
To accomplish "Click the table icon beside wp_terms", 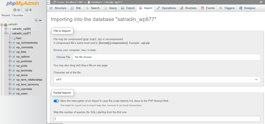I will tap(14, 75).
